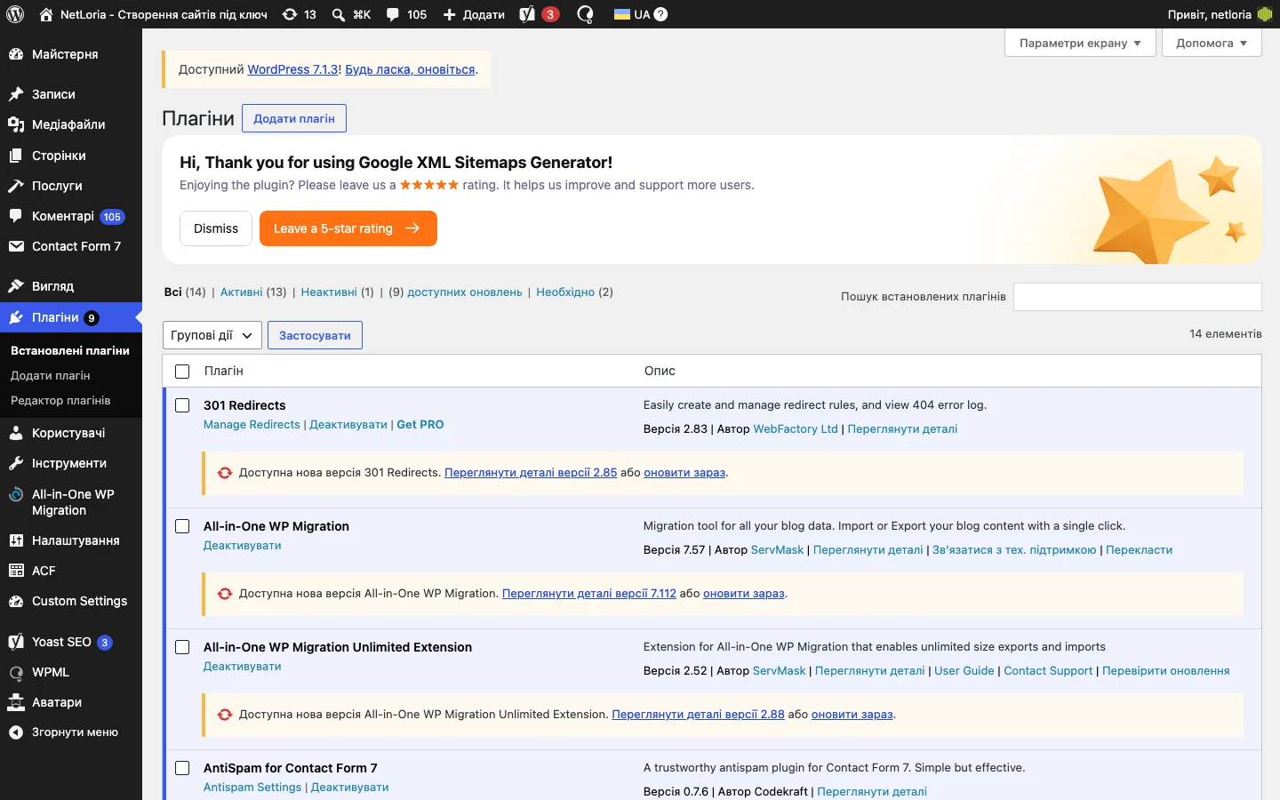Screen dimensions: 1280x800
Task: Click the Згорнути меню collapse icon
Action: [16, 732]
